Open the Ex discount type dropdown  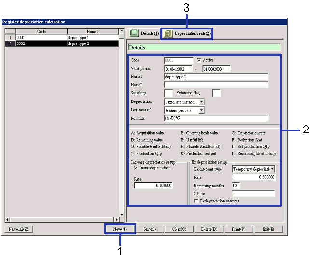(273, 169)
